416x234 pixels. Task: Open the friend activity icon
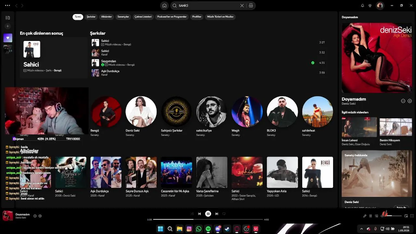coord(370,6)
